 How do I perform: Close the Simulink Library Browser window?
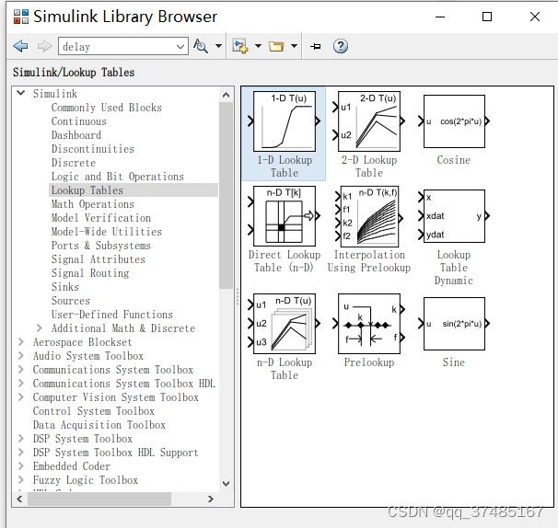(534, 17)
